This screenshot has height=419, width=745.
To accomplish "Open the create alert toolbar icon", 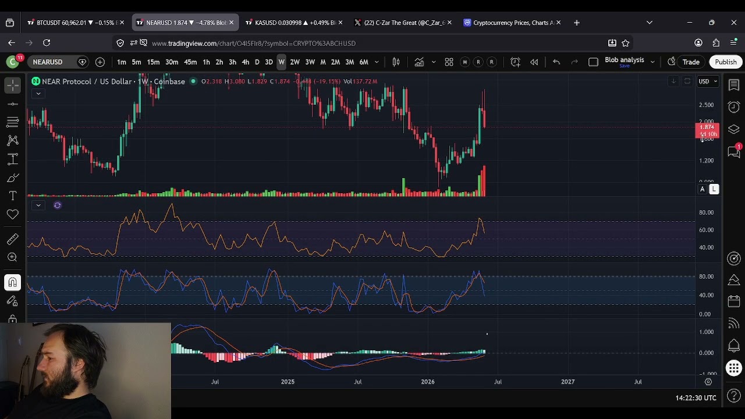I will 515,62.
